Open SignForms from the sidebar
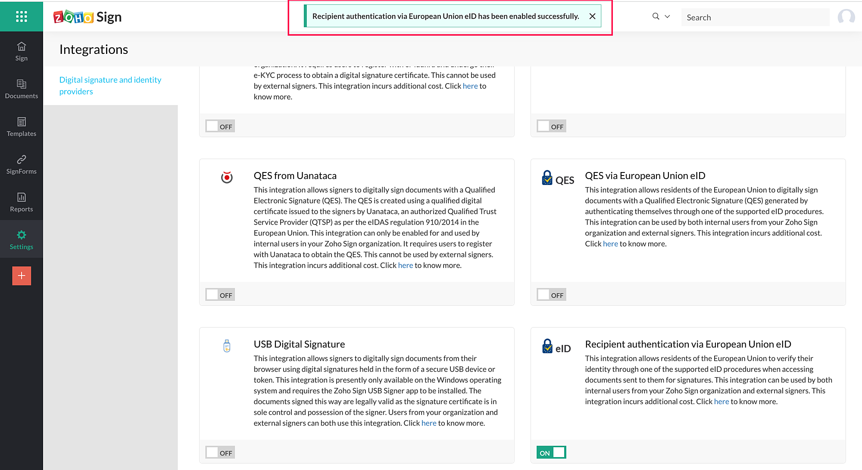This screenshot has height=470, width=862. 21,164
